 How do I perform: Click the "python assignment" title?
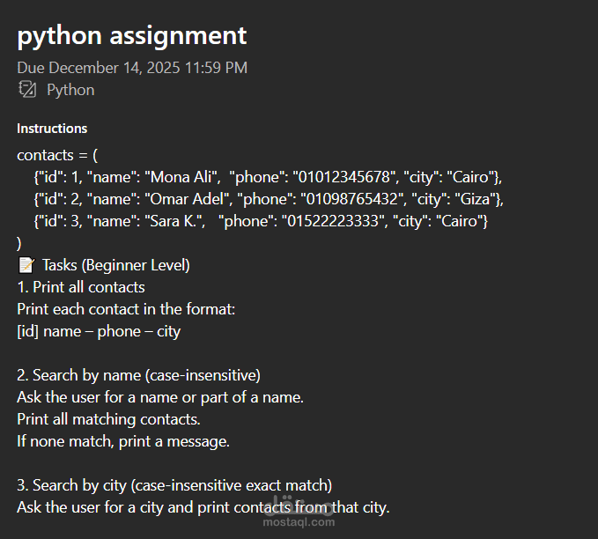132,36
